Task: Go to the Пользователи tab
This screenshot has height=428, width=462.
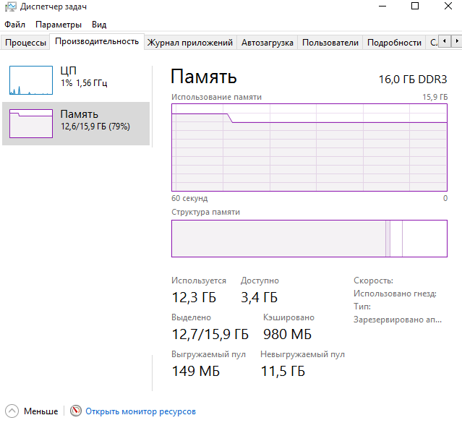Action: coord(330,43)
